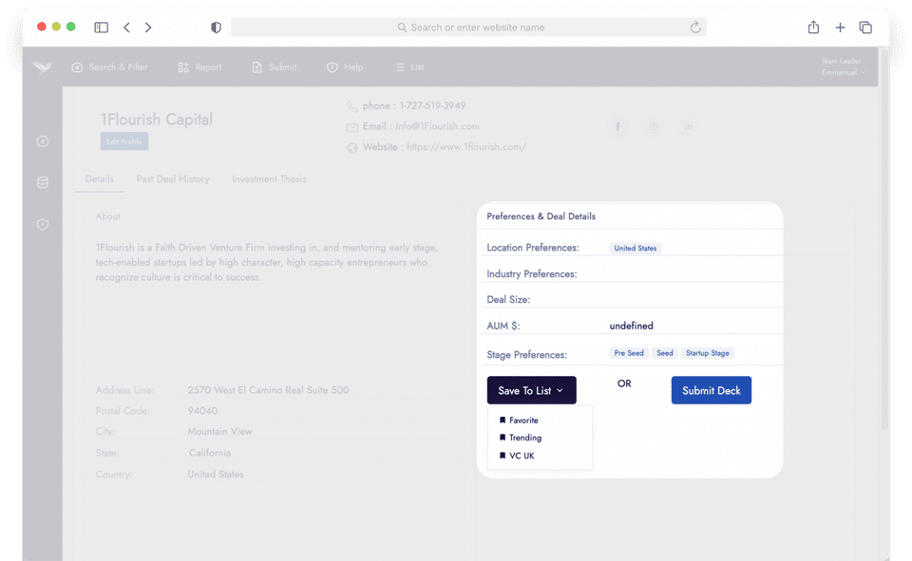Open the https://www.1flourish.com/ website link
Viewport: 912px width, 561px height.
pos(466,147)
